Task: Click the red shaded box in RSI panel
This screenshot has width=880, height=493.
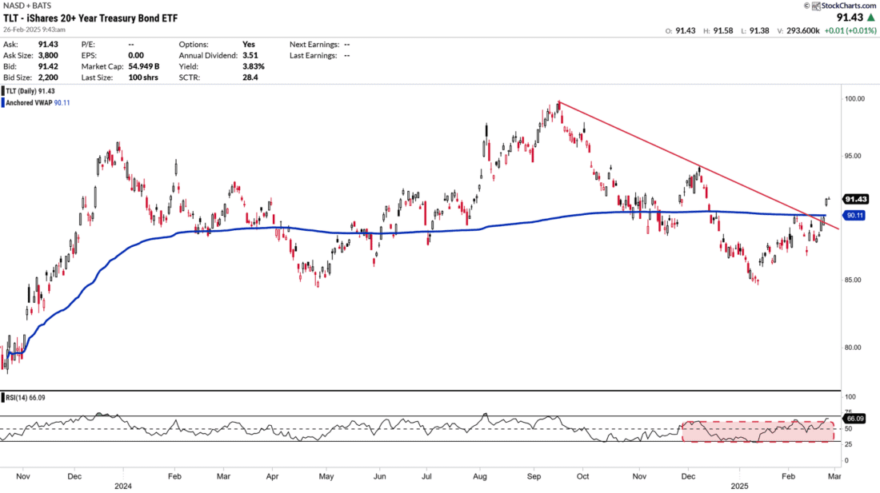Action: [x=757, y=431]
